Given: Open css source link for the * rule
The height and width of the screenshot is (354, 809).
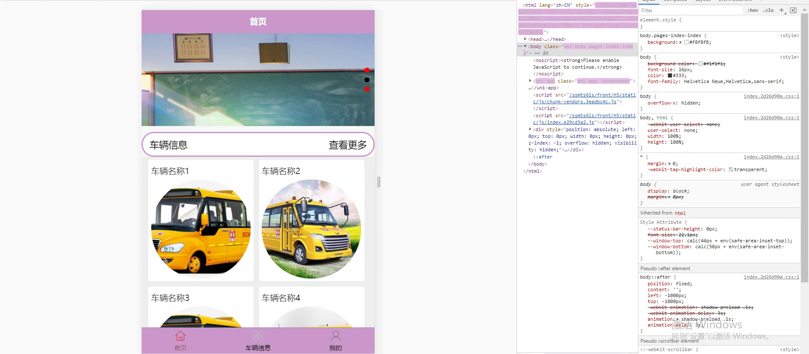Looking at the screenshot, I should (x=771, y=157).
